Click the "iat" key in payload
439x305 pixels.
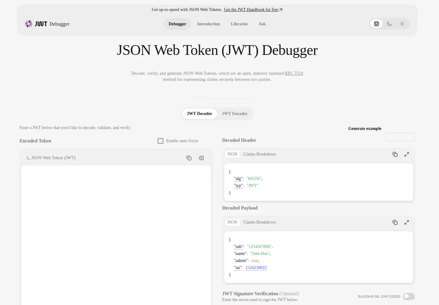click(x=238, y=268)
